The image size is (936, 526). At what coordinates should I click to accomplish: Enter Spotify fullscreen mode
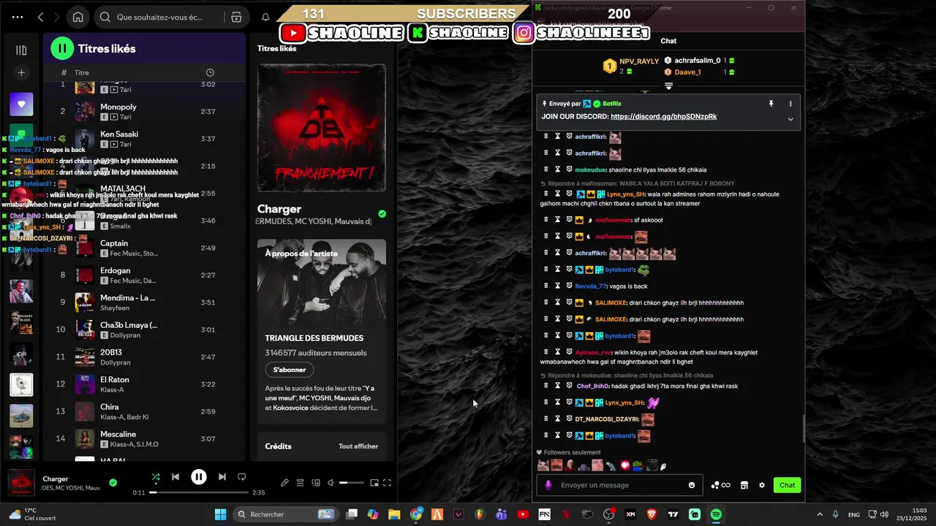click(x=388, y=483)
